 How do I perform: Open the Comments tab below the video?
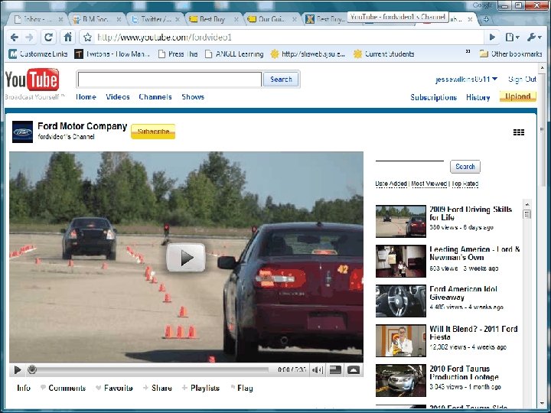[64, 388]
